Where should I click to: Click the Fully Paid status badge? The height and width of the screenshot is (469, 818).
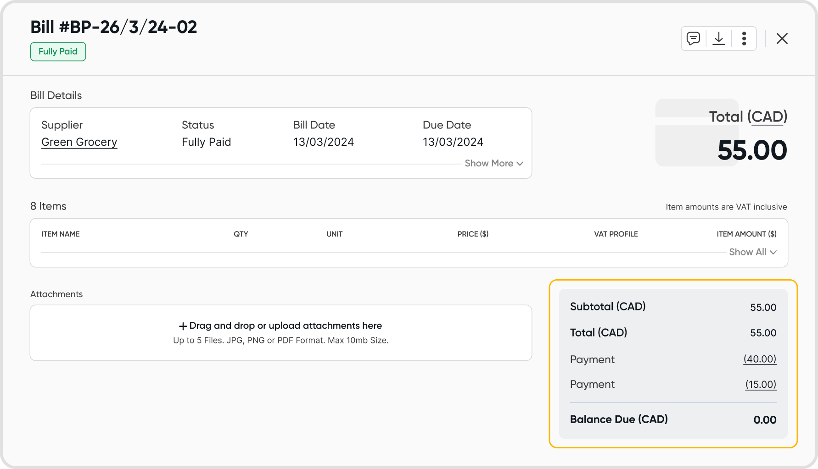pyautogui.click(x=58, y=51)
